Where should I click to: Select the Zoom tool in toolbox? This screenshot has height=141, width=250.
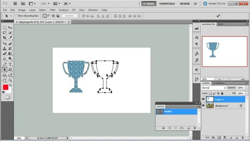10,80
